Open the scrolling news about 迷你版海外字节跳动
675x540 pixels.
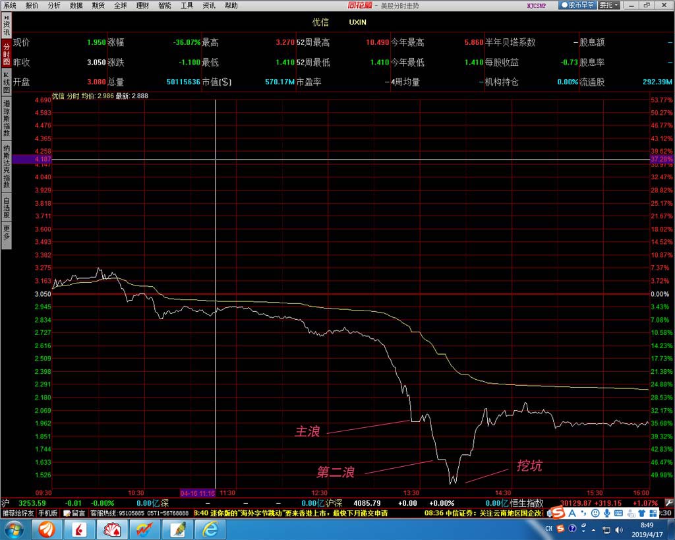pos(291,513)
